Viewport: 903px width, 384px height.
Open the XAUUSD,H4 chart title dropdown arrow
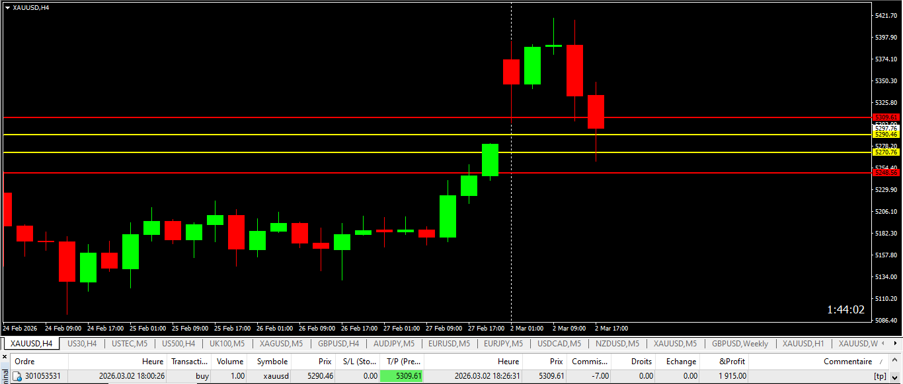click(7, 7)
